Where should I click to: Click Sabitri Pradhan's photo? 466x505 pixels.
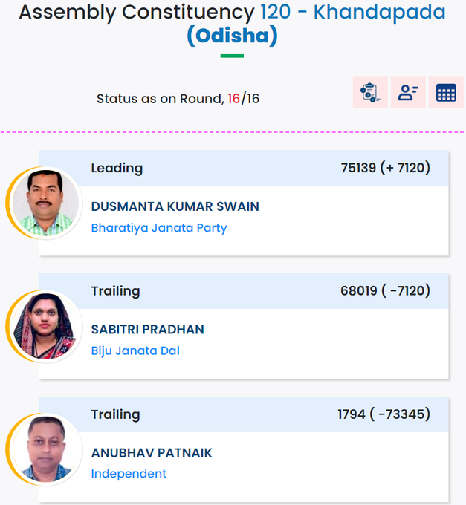pos(45,327)
